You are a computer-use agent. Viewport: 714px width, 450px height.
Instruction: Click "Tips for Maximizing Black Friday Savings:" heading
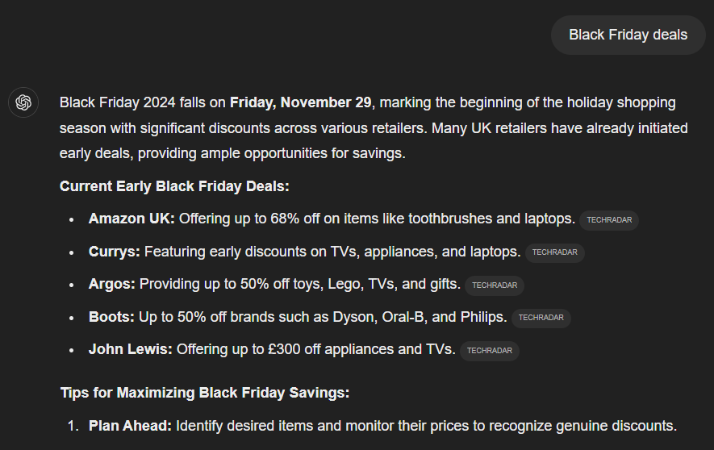[204, 393]
